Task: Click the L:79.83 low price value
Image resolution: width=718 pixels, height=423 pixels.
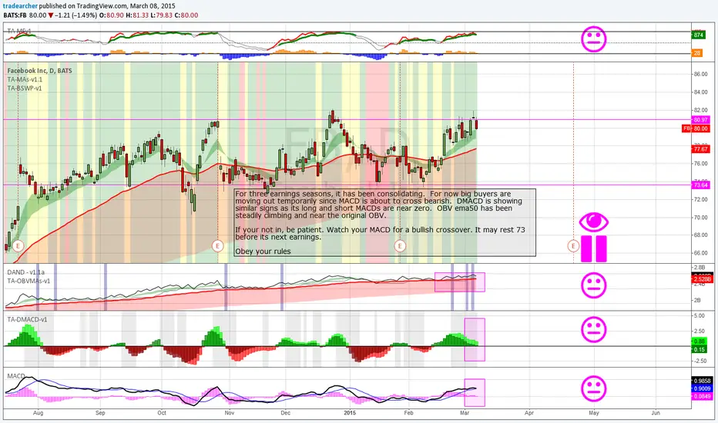Action: pyautogui.click(x=161, y=15)
